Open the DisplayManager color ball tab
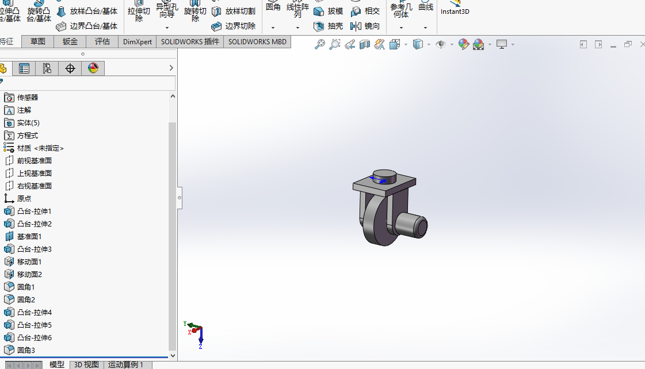645x369 pixels. (93, 68)
